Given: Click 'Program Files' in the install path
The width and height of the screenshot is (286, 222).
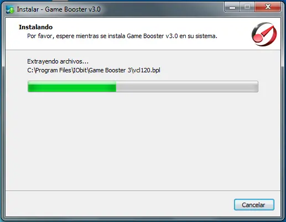Looking at the screenshot, I should [x=53, y=70].
